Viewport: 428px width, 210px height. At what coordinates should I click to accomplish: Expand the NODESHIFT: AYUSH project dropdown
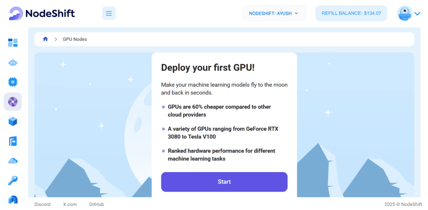coord(274,13)
